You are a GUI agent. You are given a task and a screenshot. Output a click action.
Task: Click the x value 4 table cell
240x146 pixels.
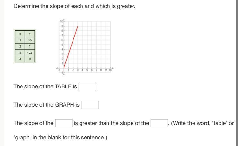20,59
